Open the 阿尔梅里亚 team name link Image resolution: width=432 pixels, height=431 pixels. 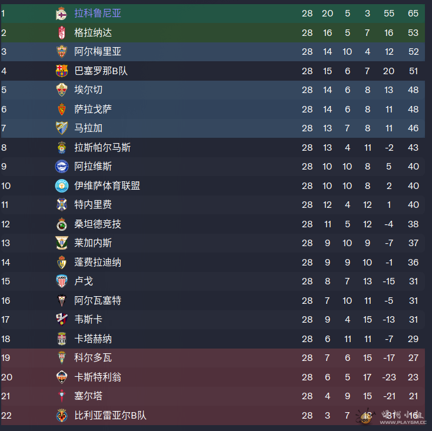(98, 52)
